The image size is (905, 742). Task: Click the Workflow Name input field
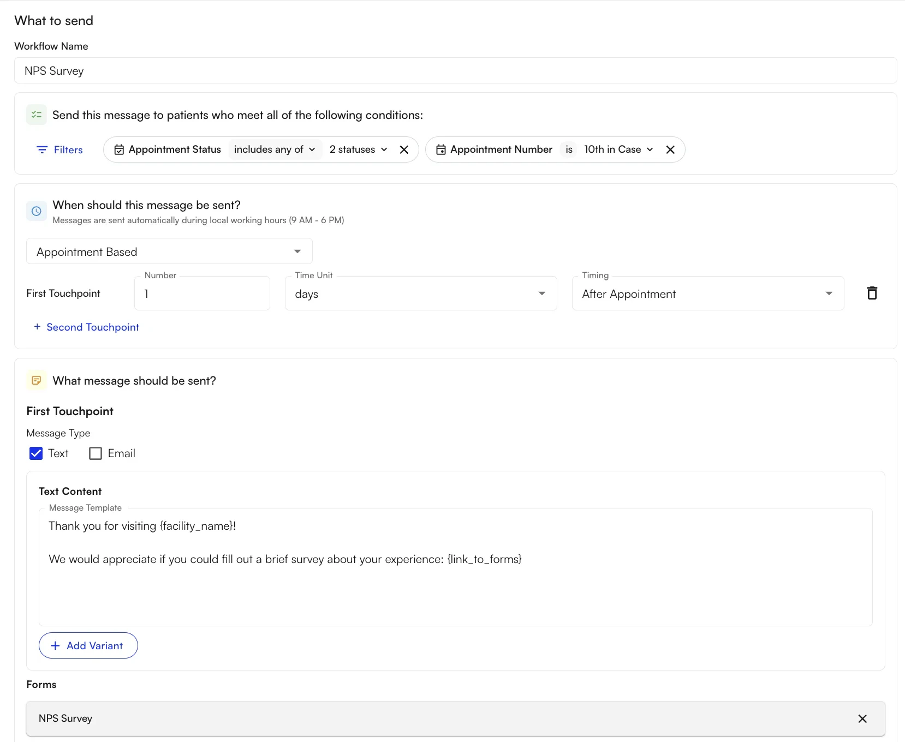(453, 70)
